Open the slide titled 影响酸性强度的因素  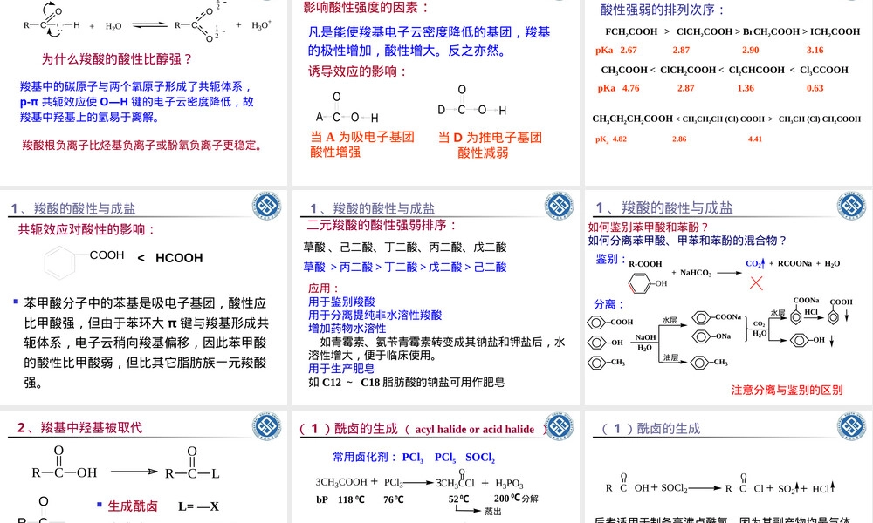coord(436,92)
